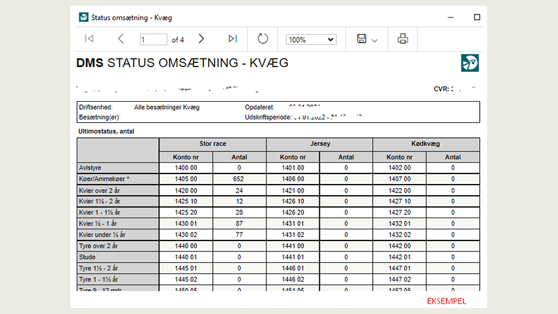
Task: Click the current page number field
Action: coord(154,39)
